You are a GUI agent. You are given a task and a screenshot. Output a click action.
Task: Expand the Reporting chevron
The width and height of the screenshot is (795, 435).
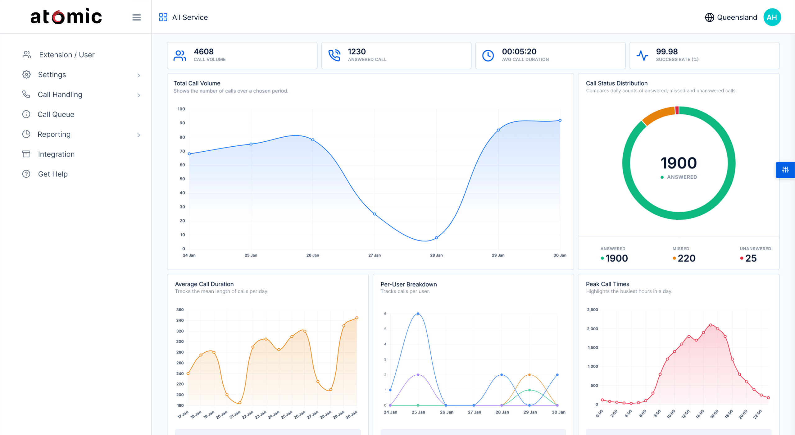tap(139, 135)
